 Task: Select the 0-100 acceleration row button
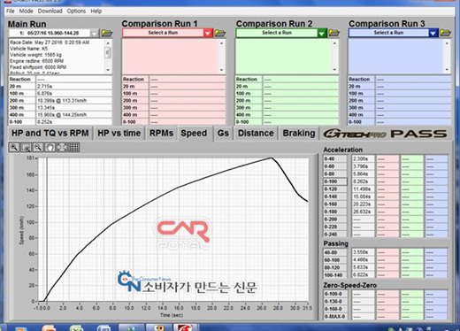pos(335,181)
